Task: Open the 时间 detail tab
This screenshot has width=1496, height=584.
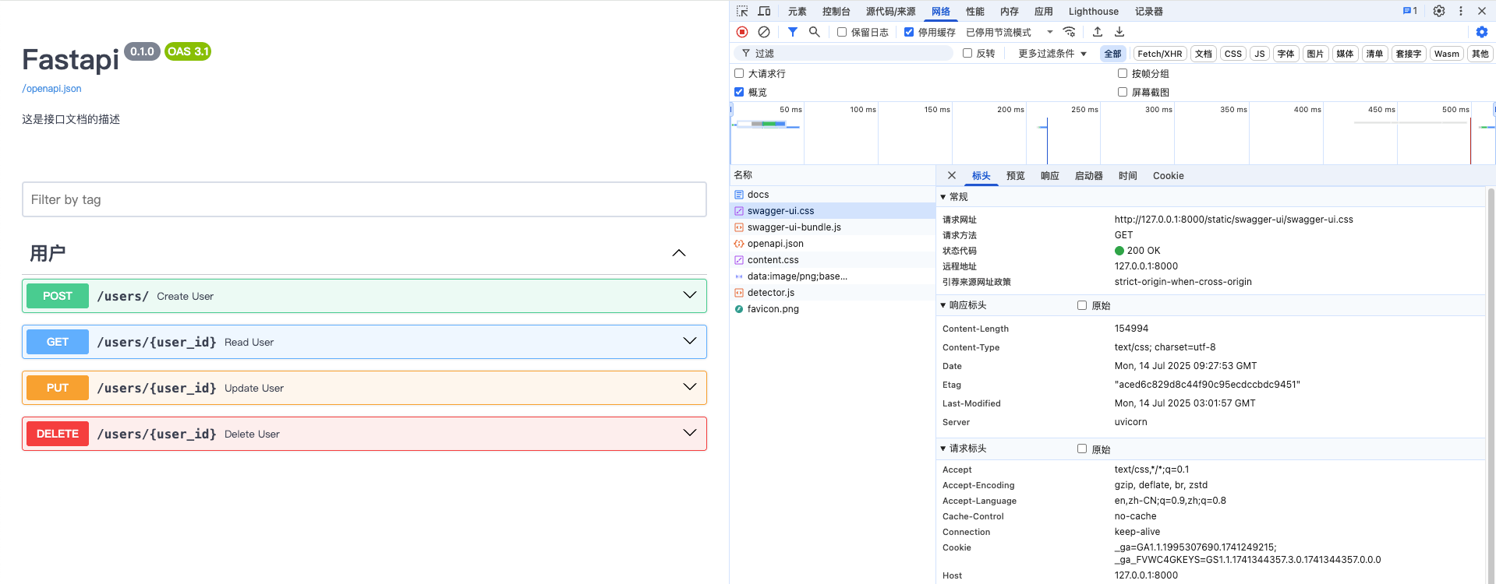Action: click(x=1127, y=175)
